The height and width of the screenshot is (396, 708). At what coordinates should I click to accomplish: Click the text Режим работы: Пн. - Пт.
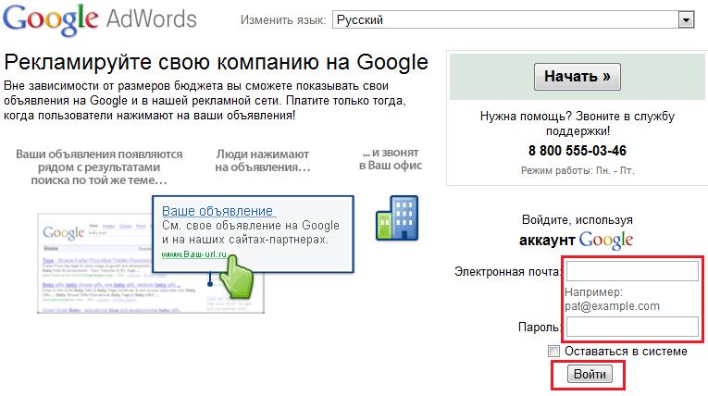click(x=578, y=170)
